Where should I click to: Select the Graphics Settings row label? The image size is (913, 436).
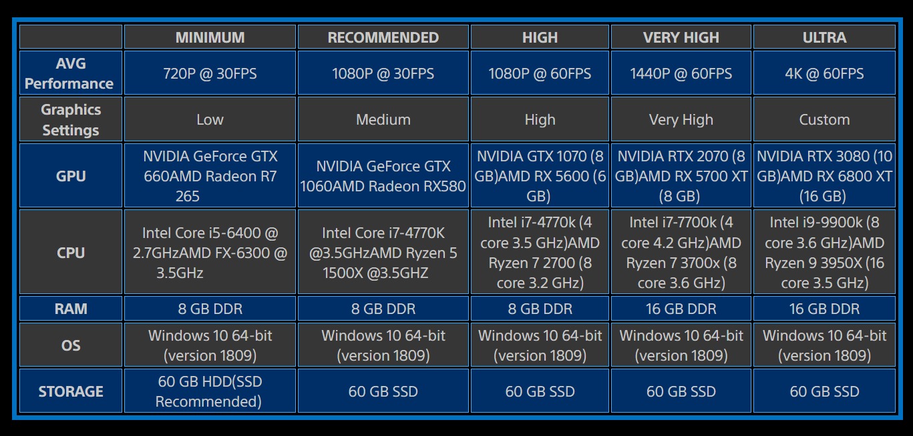pos(70,119)
